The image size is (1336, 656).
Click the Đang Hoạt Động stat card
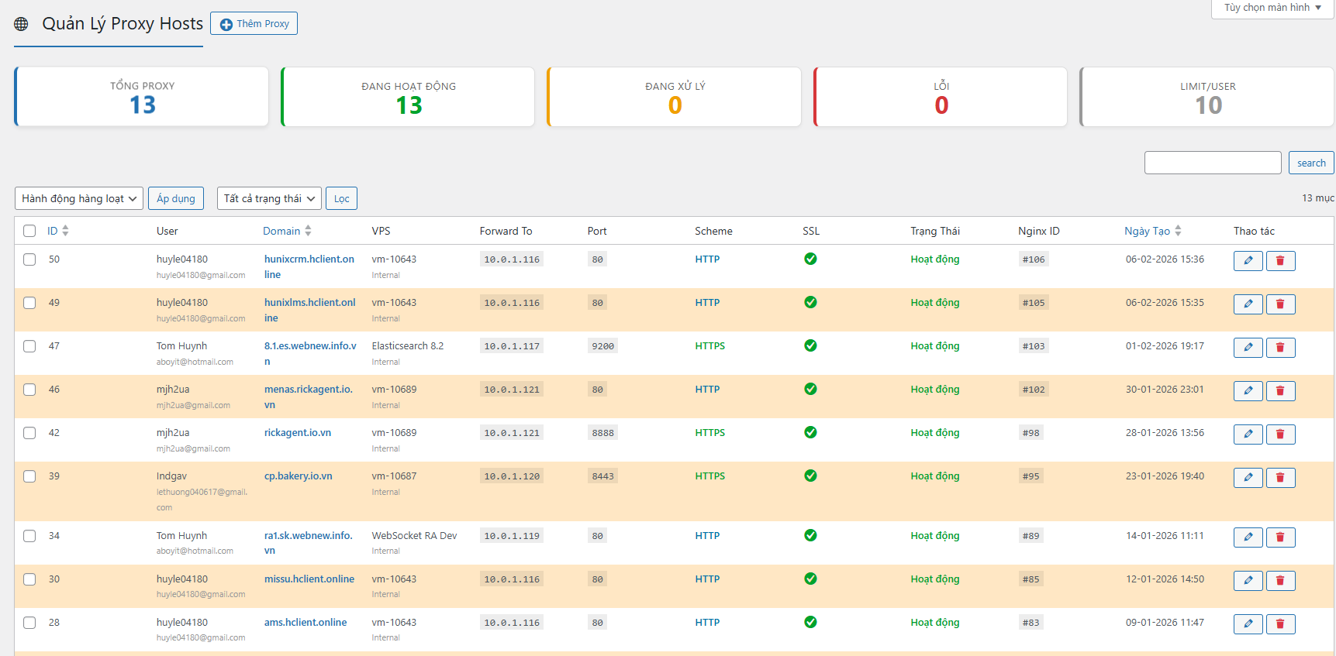point(409,97)
